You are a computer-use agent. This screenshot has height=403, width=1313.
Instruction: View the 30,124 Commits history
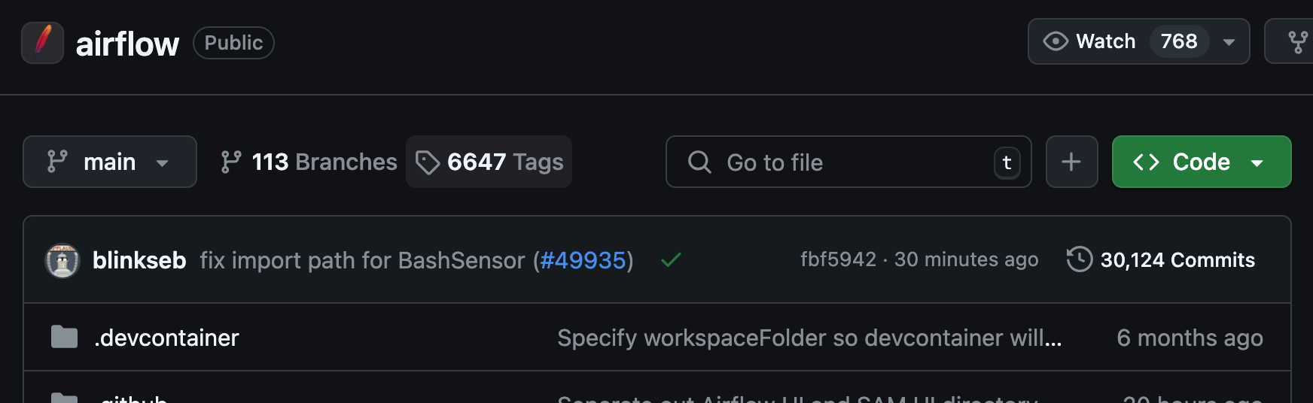[1177, 260]
